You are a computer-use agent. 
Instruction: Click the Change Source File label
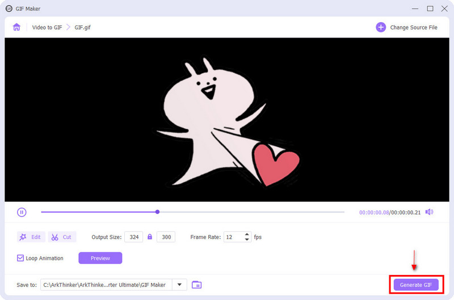click(414, 27)
